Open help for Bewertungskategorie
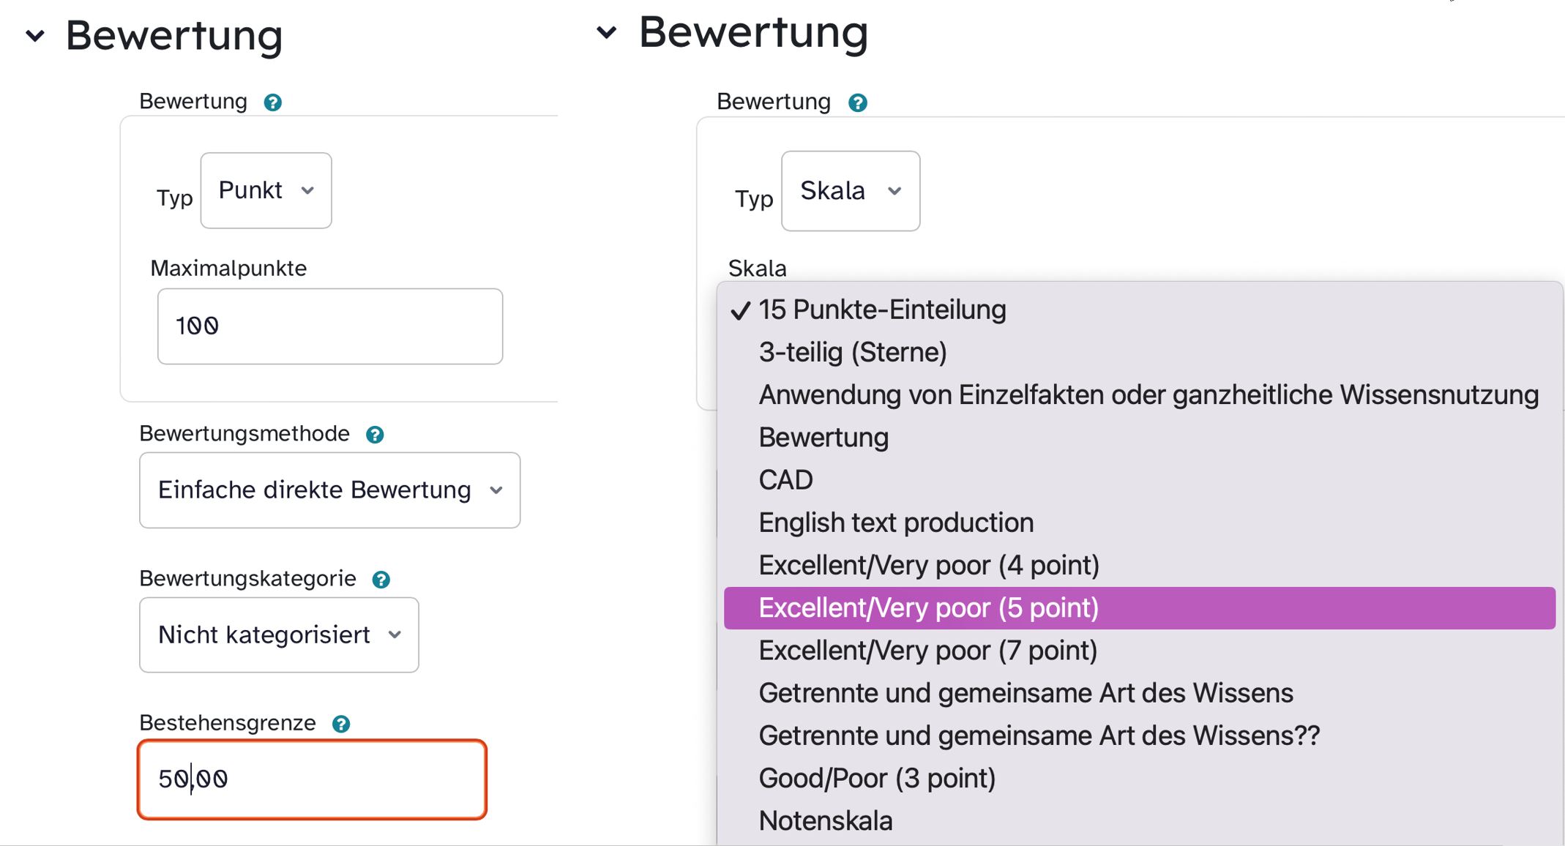This screenshot has width=1565, height=846. [381, 580]
